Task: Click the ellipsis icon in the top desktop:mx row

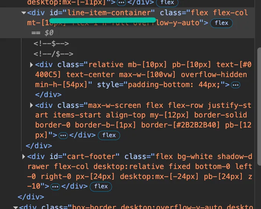Action: click(x=121, y=3)
